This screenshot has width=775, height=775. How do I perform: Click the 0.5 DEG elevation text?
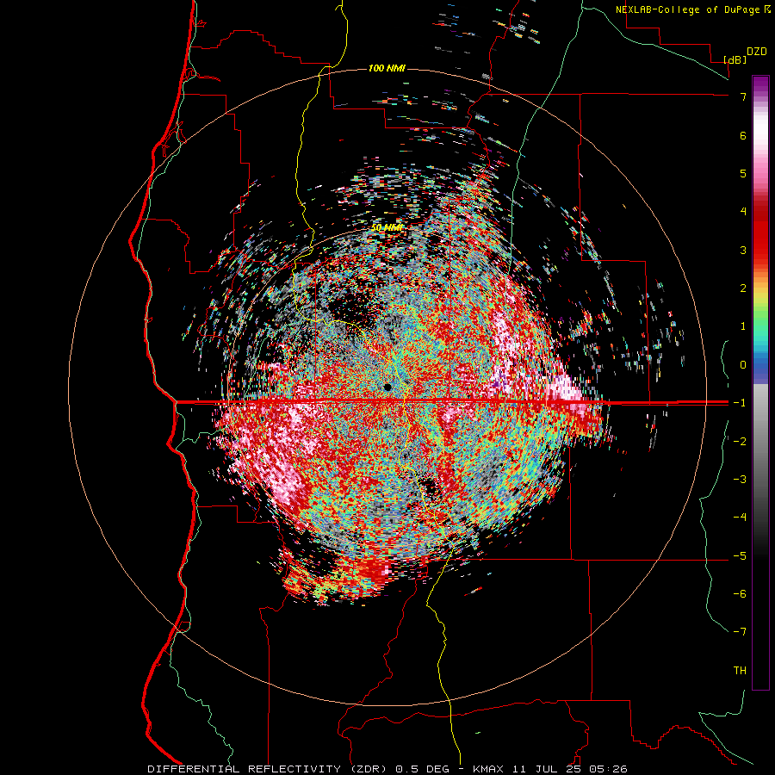(422, 769)
